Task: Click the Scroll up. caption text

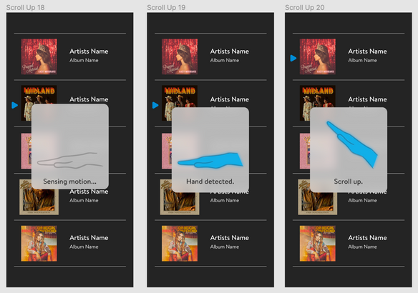Action: click(348, 182)
